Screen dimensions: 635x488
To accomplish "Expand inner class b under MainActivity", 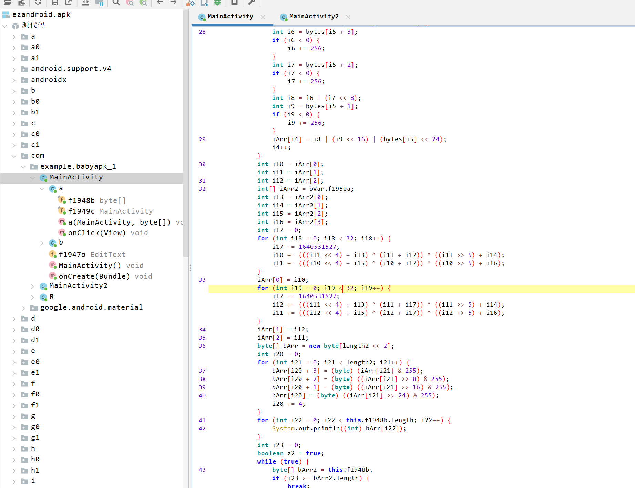I will point(42,243).
